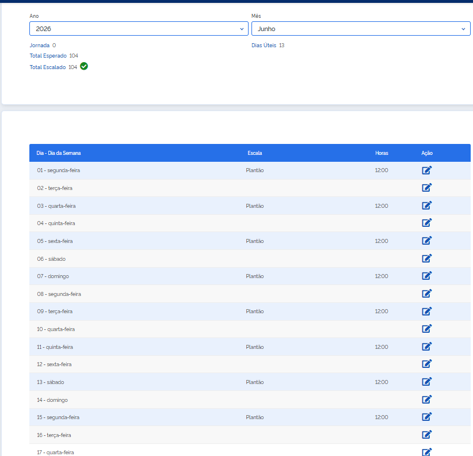
Task: Select the 17 - quarta-feira day cell
Action: pos(55,453)
